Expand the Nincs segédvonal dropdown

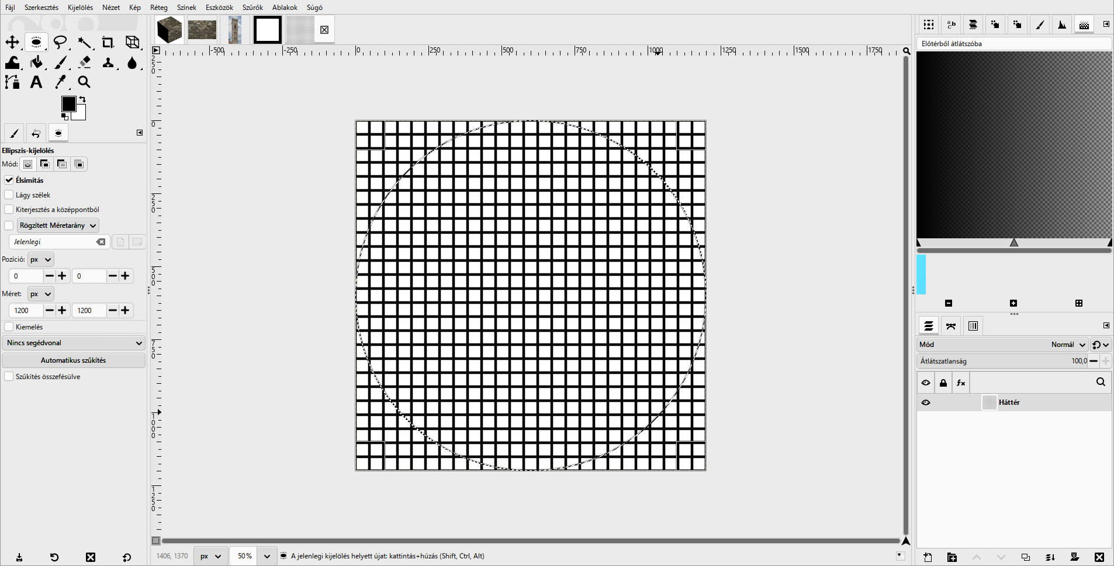coord(74,343)
